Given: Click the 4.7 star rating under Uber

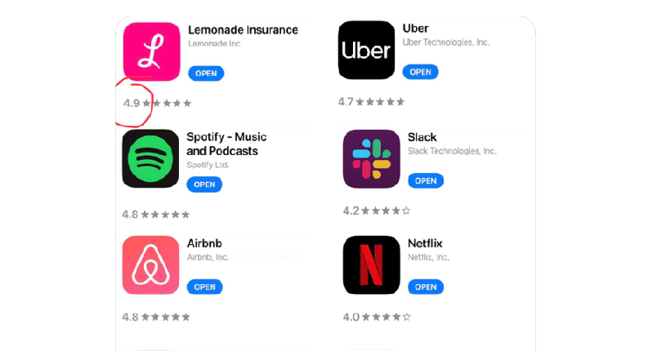Looking at the screenshot, I should point(371,102).
